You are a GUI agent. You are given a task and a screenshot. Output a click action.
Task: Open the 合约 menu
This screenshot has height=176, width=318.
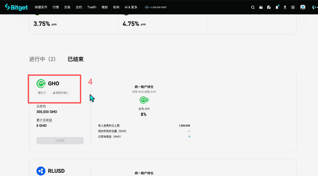pos(79,7)
